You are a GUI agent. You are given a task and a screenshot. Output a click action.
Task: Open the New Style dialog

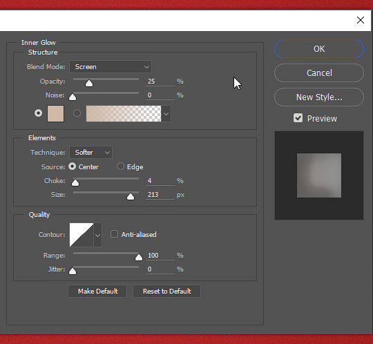coord(319,97)
